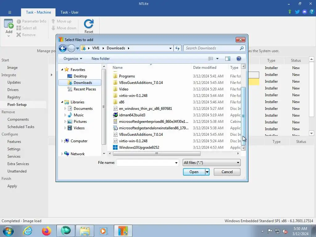Screen dimensions: 316x237
Task: Open the Organize dropdown
Action: coord(73,59)
